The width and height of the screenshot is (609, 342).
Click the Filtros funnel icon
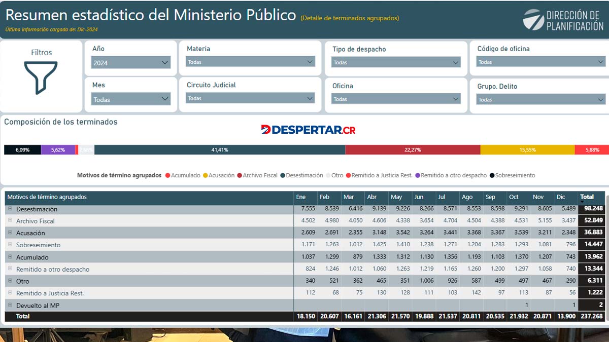point(41,78)
